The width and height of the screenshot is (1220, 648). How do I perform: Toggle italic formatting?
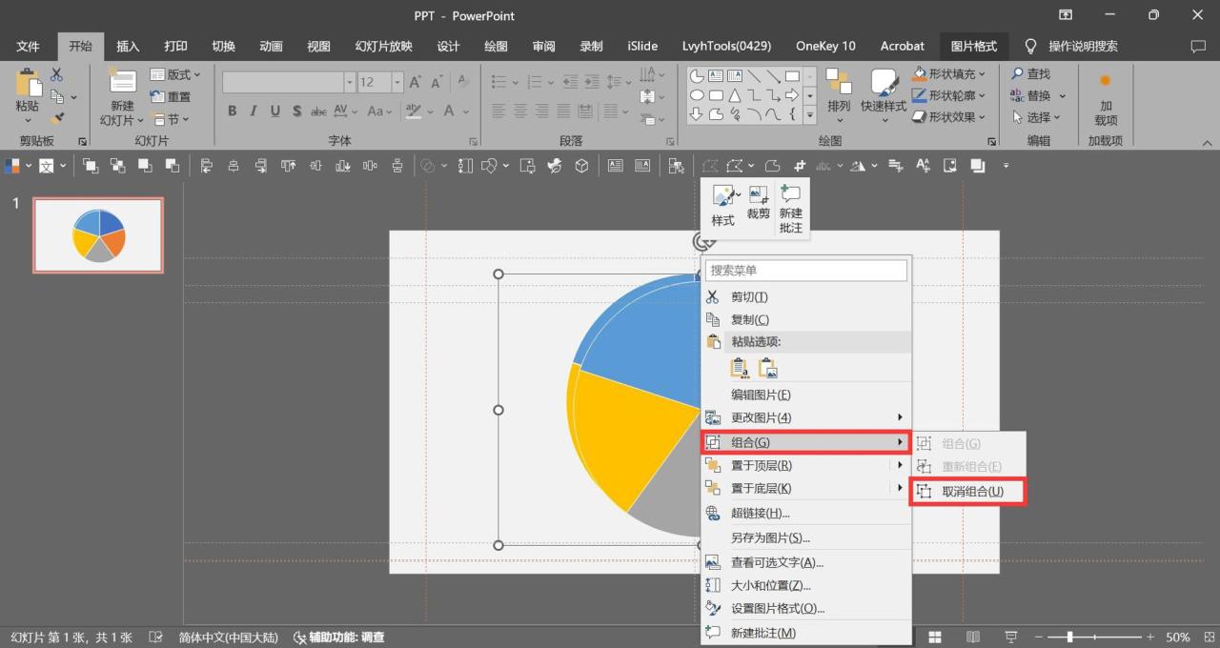(253, 111)
